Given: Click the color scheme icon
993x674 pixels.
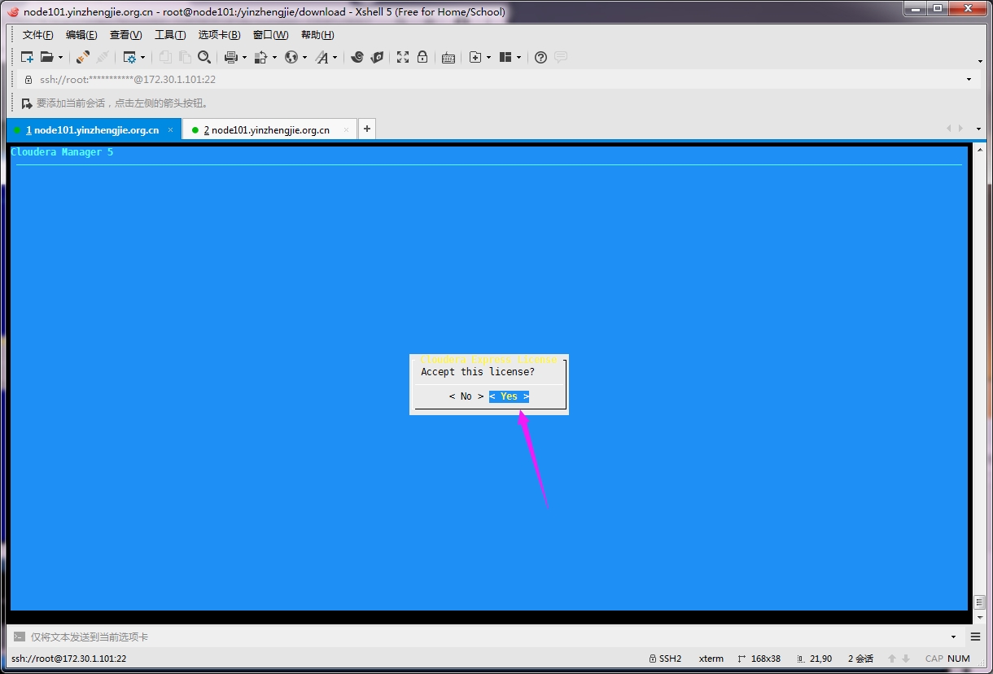Looking at the screenshot, I should pos(261,57).
